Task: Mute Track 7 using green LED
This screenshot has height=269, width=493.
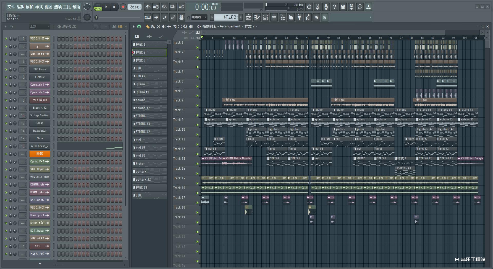Action: click(197, 106)
